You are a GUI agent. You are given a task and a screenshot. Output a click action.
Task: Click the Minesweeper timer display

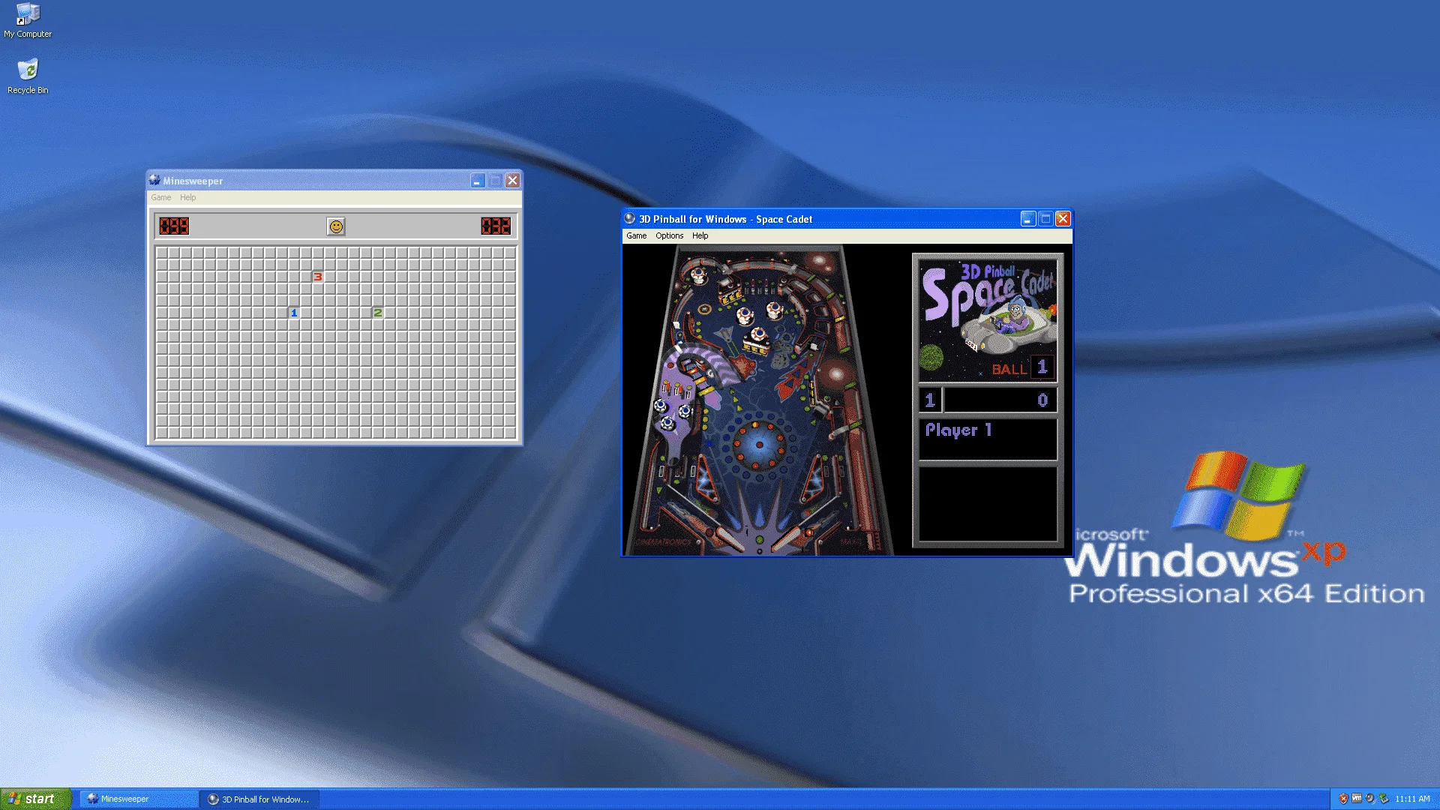(496, 226)
